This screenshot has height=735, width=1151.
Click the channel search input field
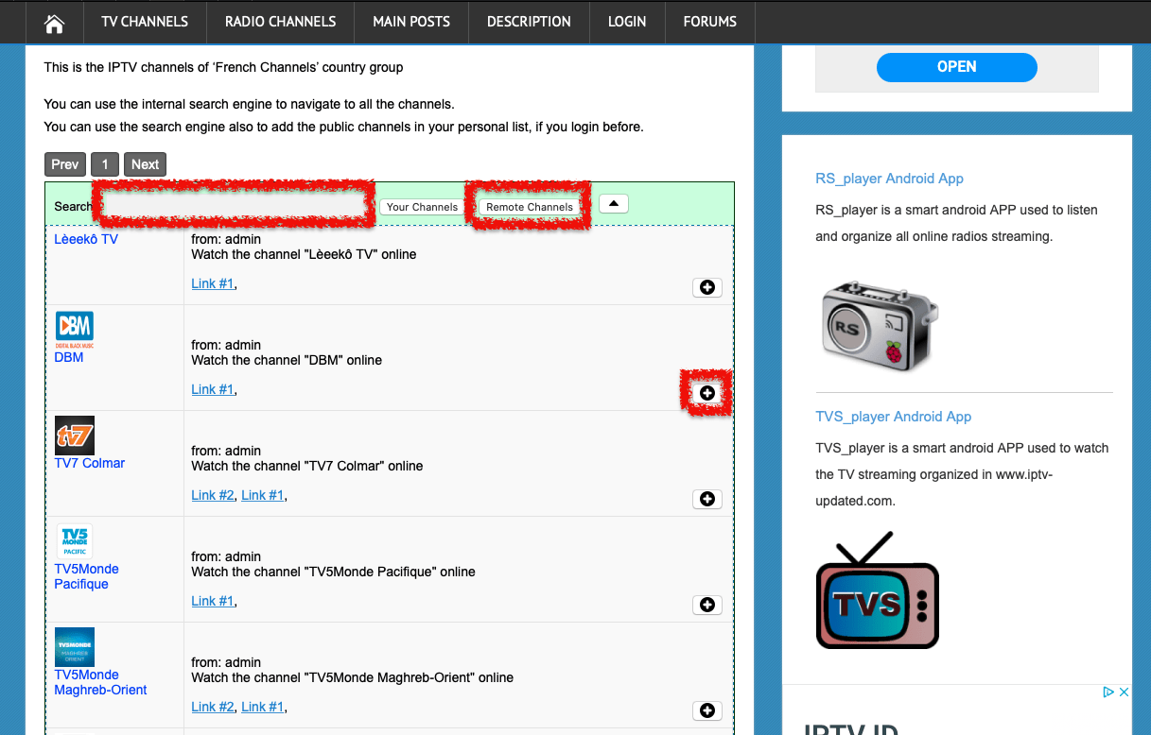click(x=234, y=204)
